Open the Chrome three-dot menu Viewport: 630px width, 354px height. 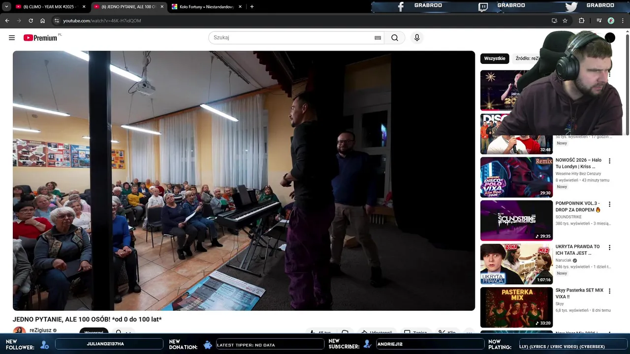[x=623, y=21]
